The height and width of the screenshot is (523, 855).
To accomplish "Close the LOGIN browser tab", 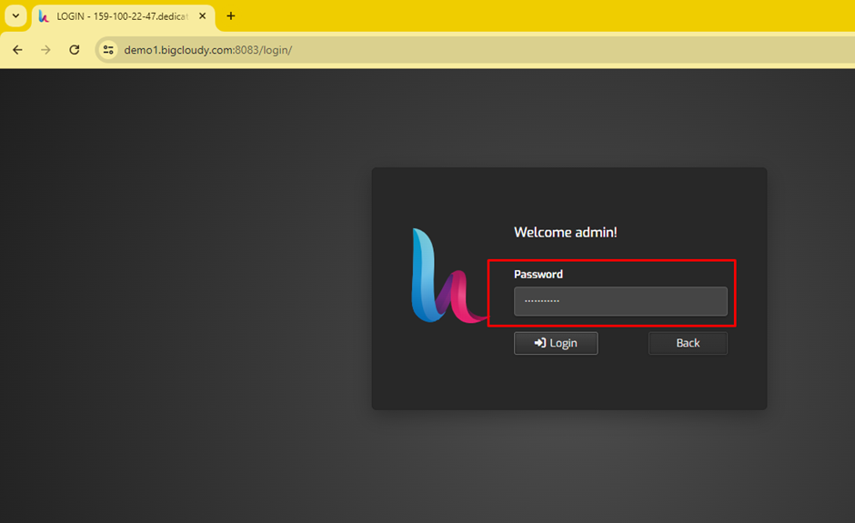I will (x=202, y=16).
